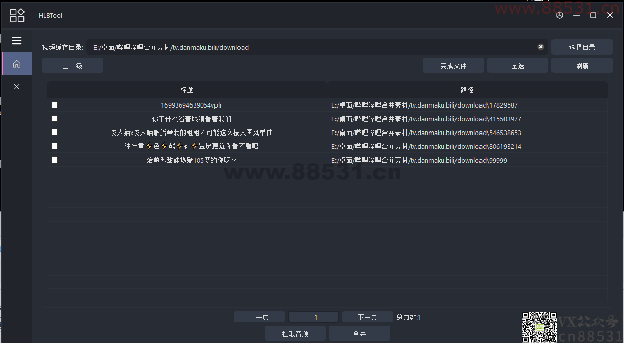Click the 选择目录 button
The width and height of the screenshot is (624, 343).
point(582,47)
